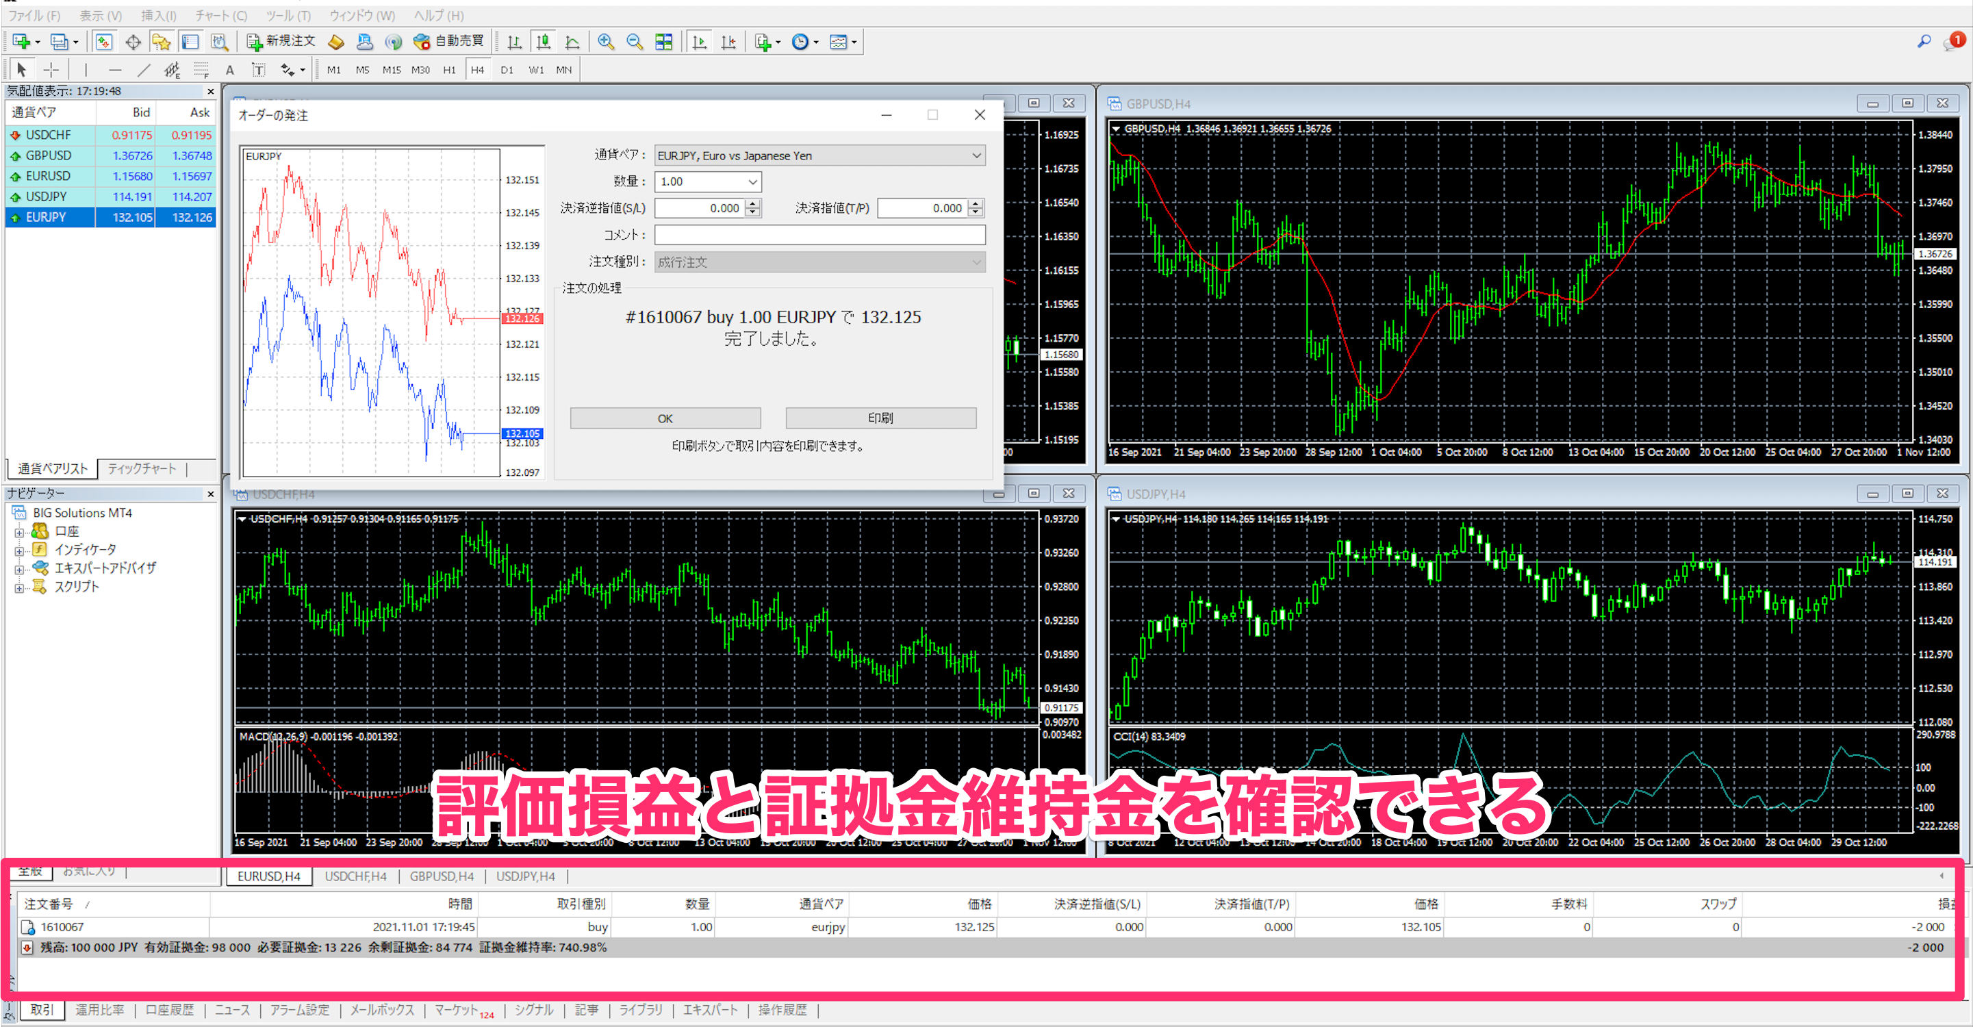This screenshot has width=1973, height=1027.
Task: Toggle the 自動売買 auto trading button
Action: point(449,41)
